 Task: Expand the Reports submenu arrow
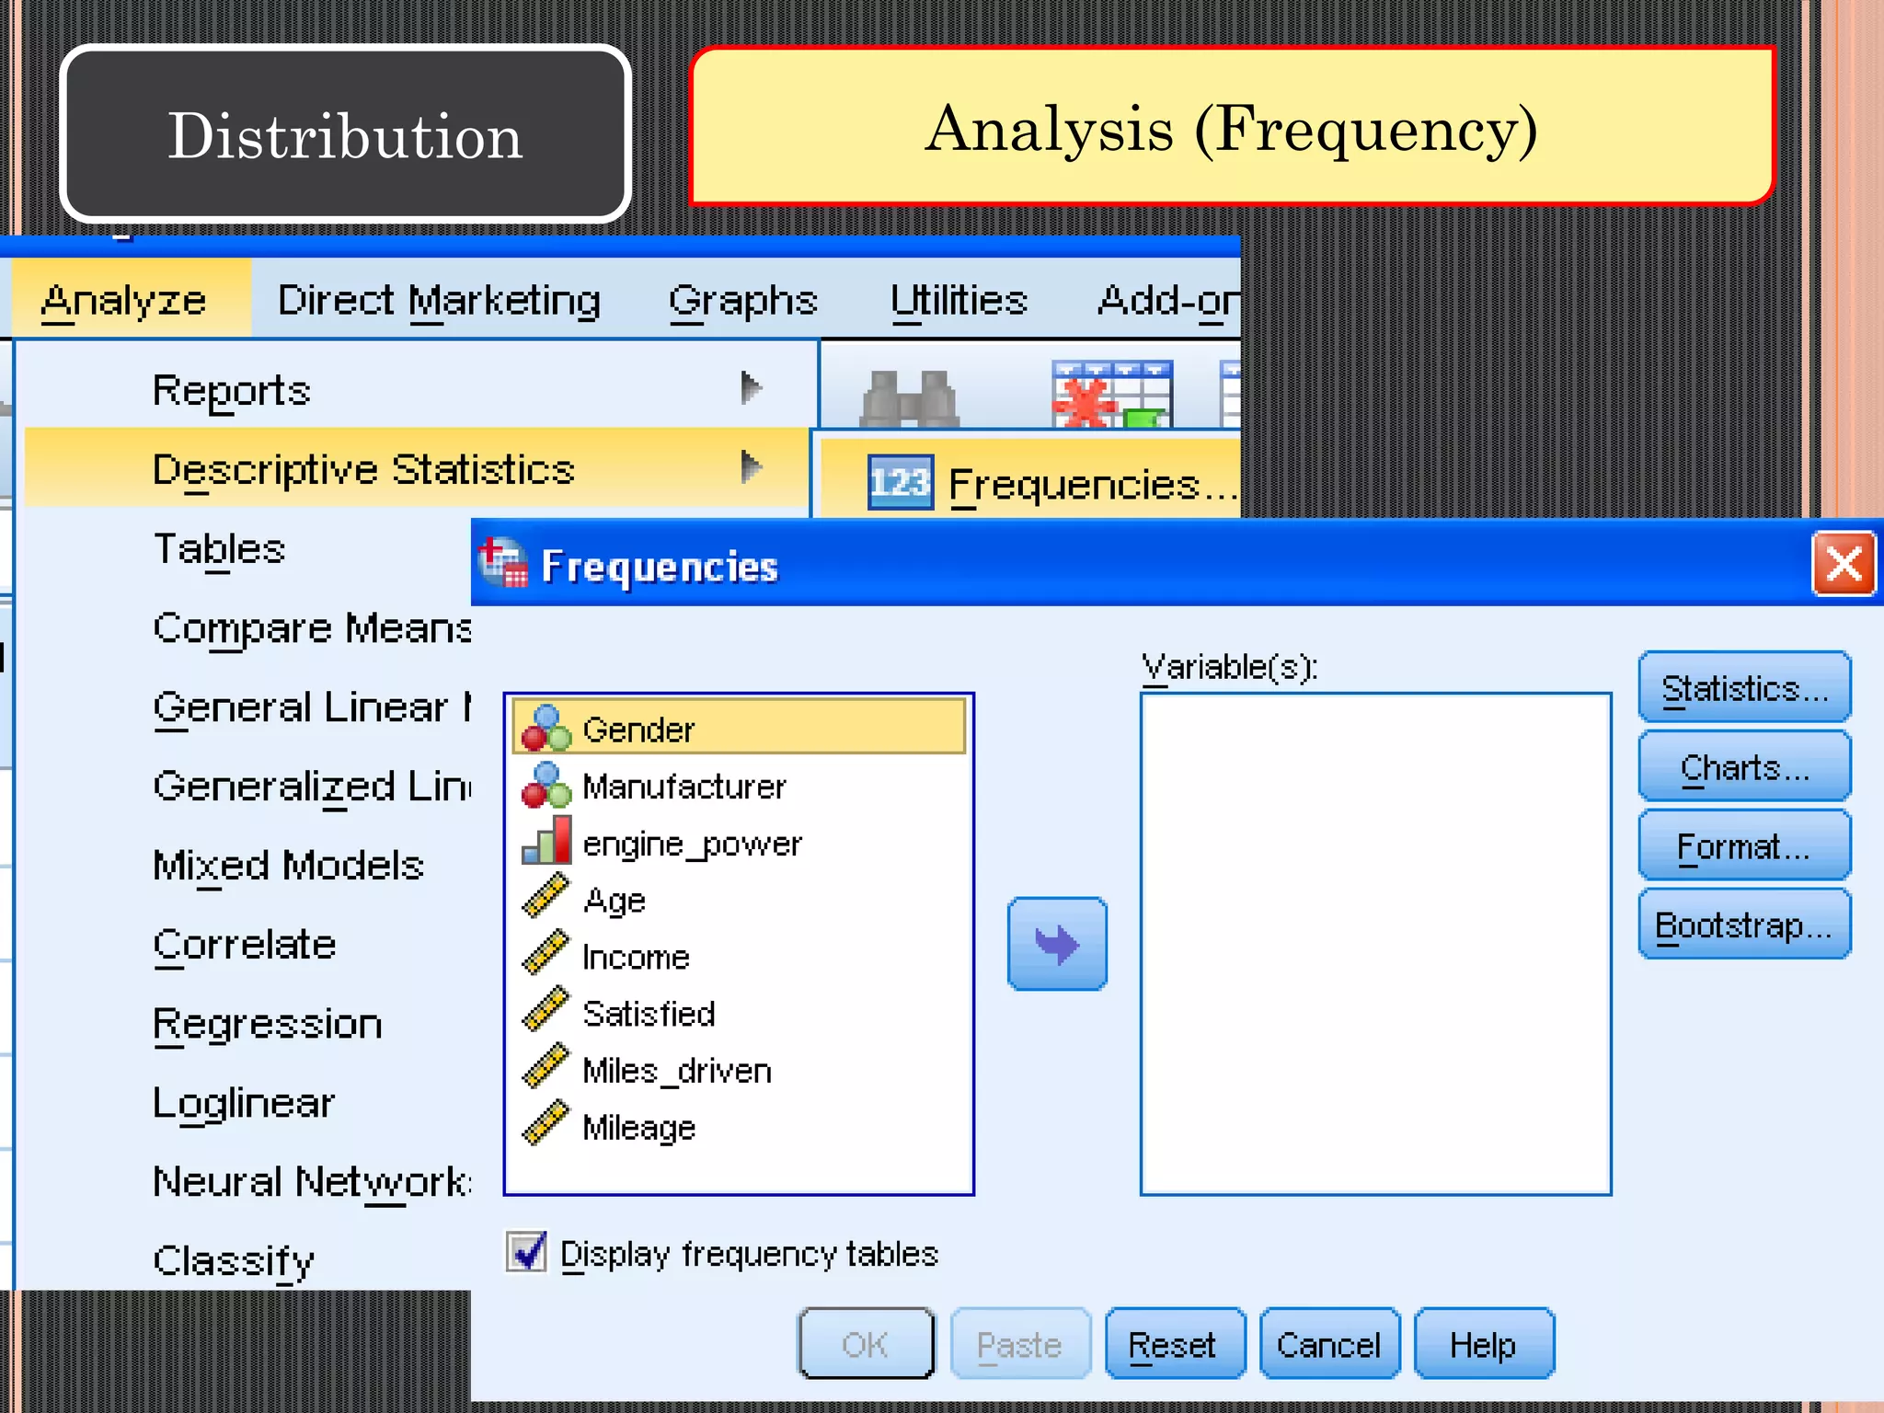coord(752,388)
